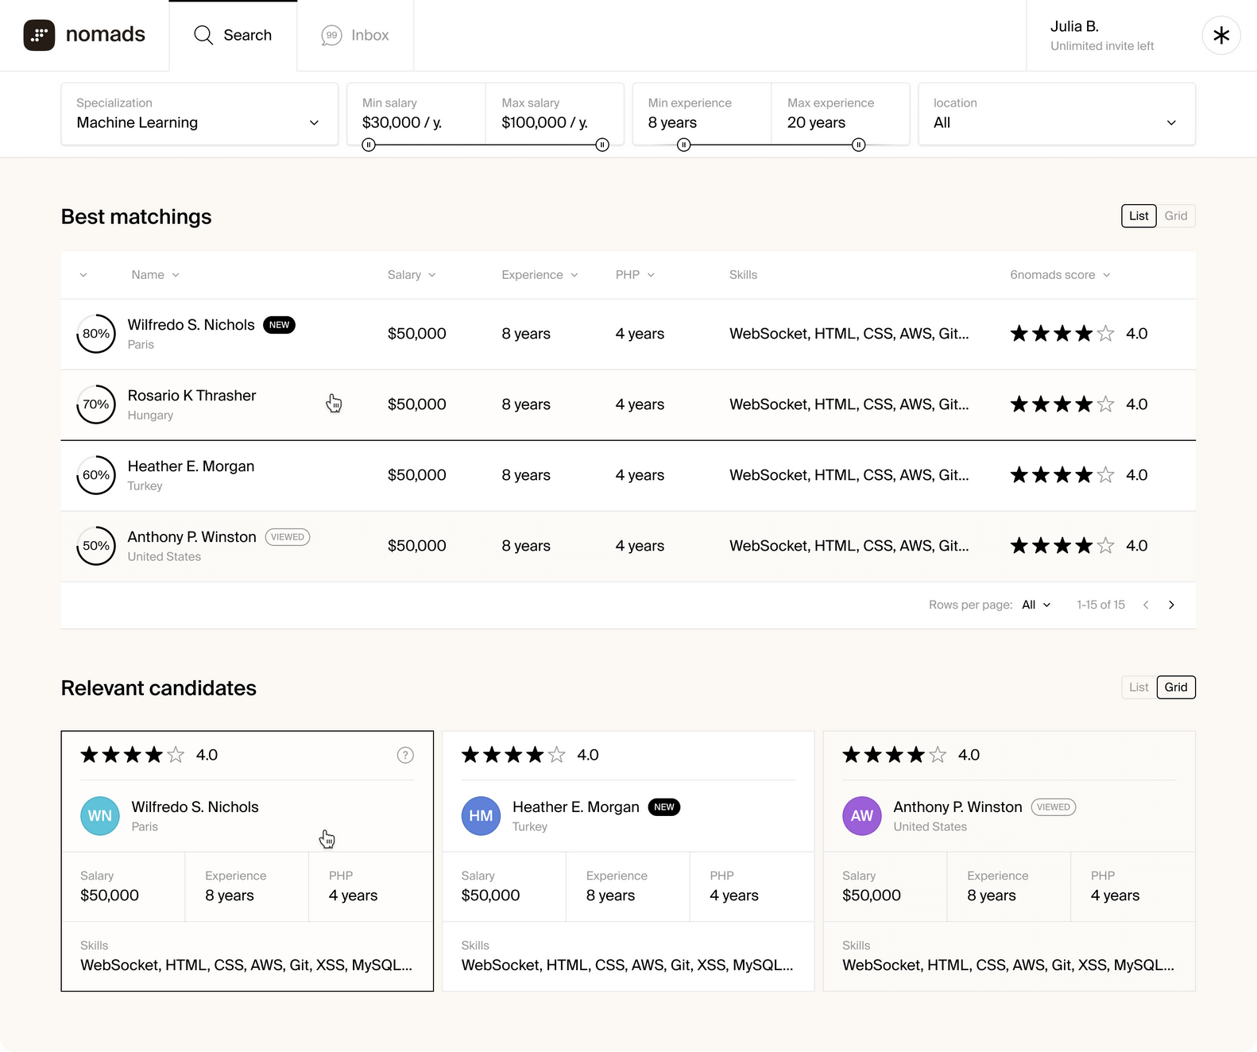Sort by 6nomads score column
1257x1052 pixels.
point(1060,275)
